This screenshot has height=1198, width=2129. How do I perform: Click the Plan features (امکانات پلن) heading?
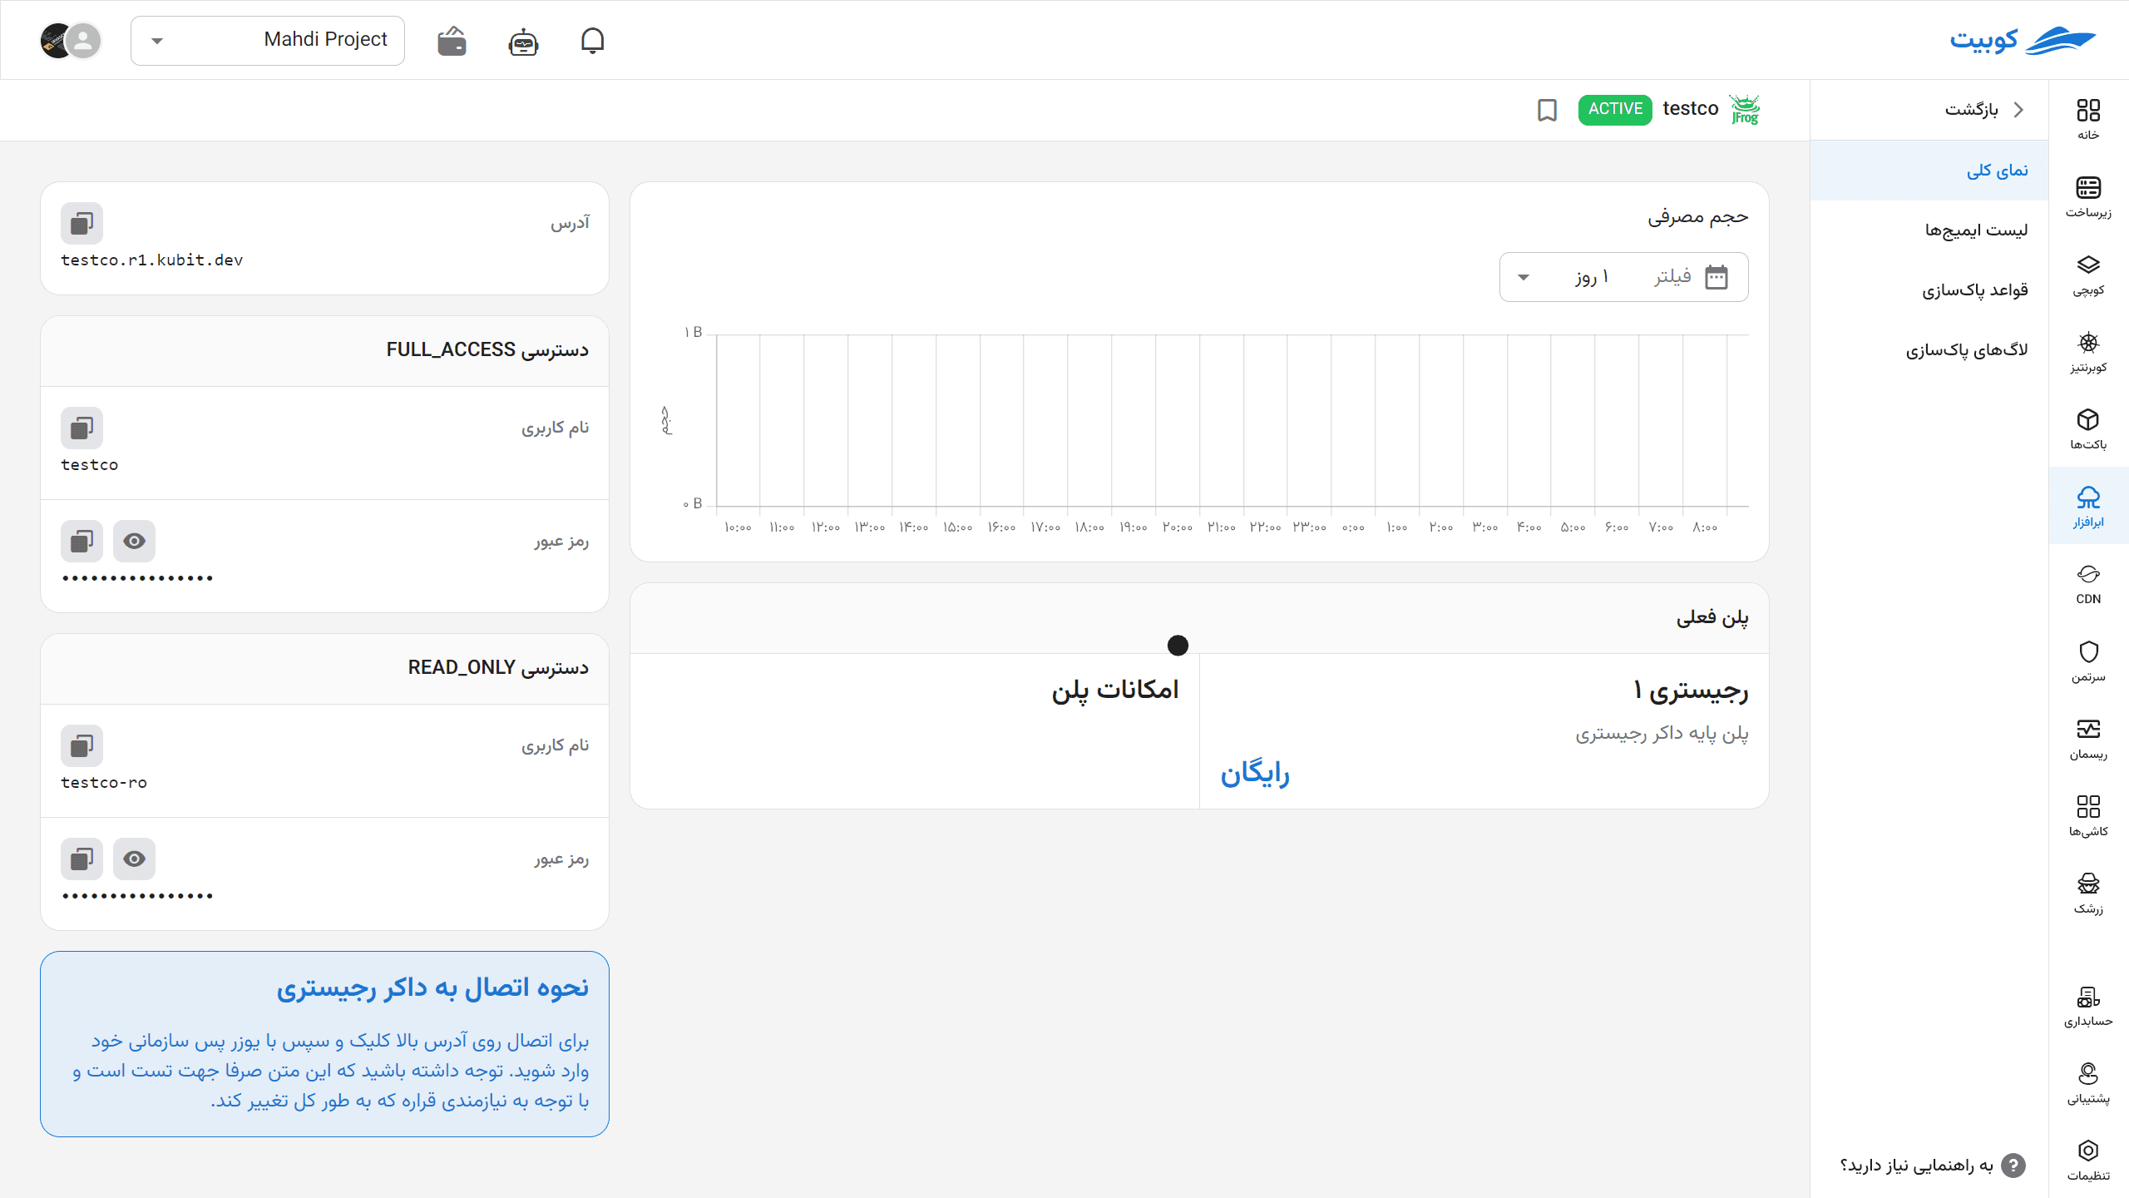point(1115,690)
